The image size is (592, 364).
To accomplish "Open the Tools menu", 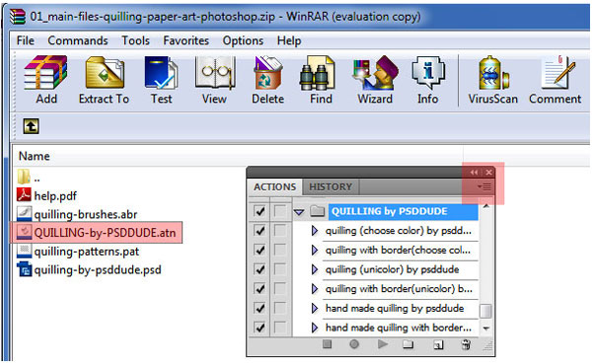I will click(135, 40).
